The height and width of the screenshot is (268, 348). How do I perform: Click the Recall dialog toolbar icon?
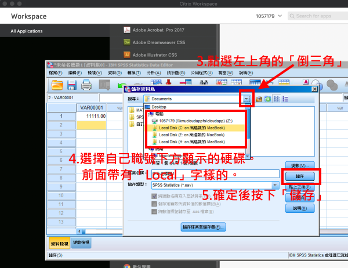coord(104,85)
